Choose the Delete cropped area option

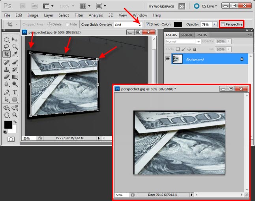(49, 24)
